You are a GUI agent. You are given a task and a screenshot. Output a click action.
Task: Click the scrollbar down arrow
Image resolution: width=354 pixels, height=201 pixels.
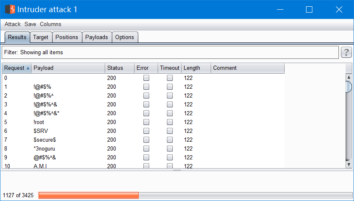349,165
